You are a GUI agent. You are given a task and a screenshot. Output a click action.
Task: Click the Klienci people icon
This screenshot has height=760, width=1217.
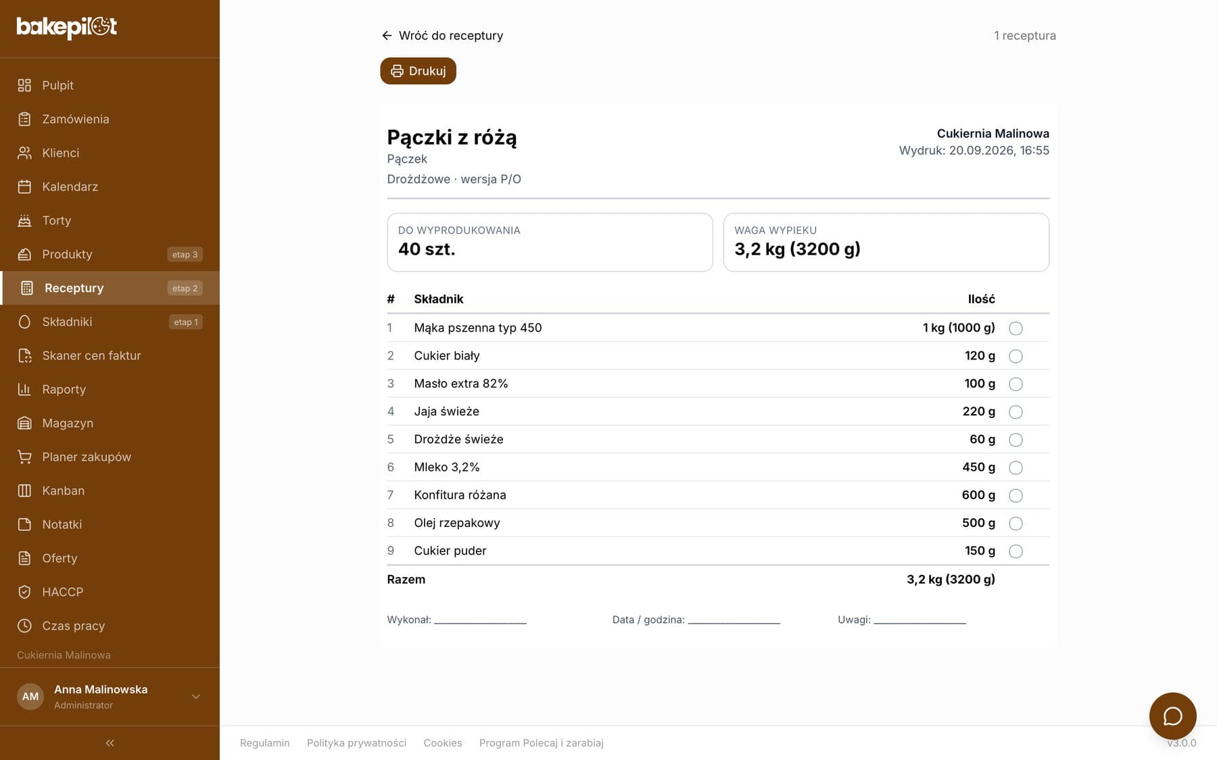click(x=24, y=153)
